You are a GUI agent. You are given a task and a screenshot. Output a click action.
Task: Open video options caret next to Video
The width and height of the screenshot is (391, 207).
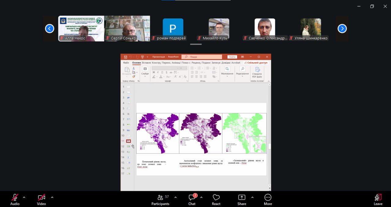[52, 197]
